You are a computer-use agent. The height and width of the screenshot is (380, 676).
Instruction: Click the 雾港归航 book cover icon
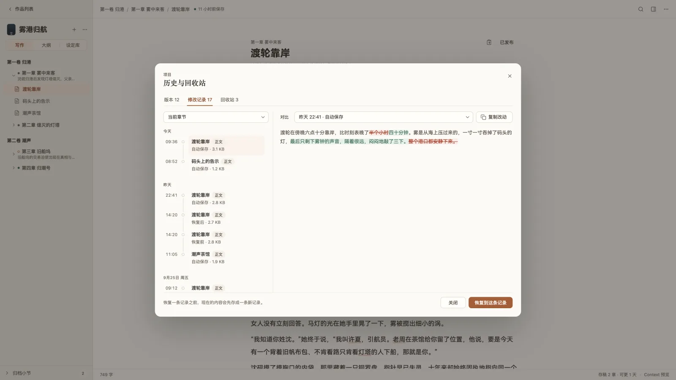(11, 30)
